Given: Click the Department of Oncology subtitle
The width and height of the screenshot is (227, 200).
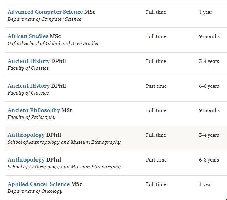Looking at the screenshot, I should tap(35, 191).
